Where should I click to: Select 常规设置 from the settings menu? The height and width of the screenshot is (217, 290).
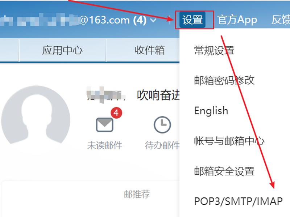[x=214, y=50]
